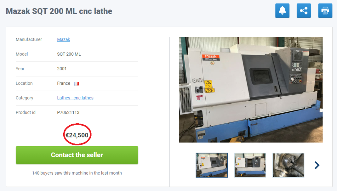The image size is (337, 191).
Task: Show next thumbnails with right chevron
Action: [x=317, y=165]
